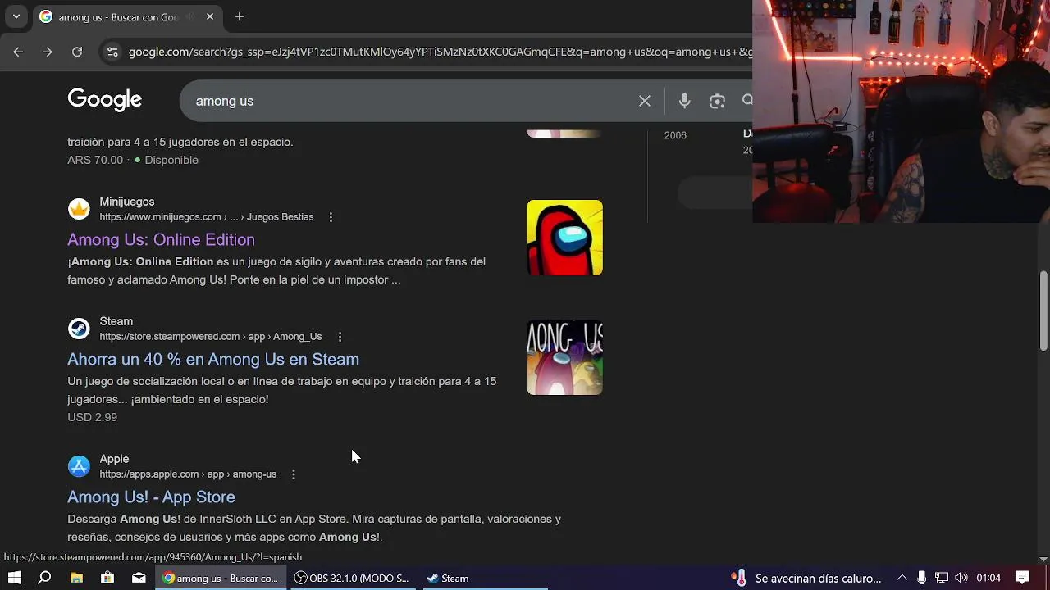
Task: Open the tab search dropdown arrow
Action: pos(16,16)
